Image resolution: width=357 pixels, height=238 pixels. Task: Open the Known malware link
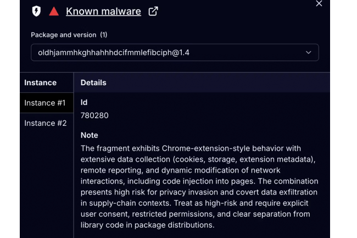[x=103, y=11]
